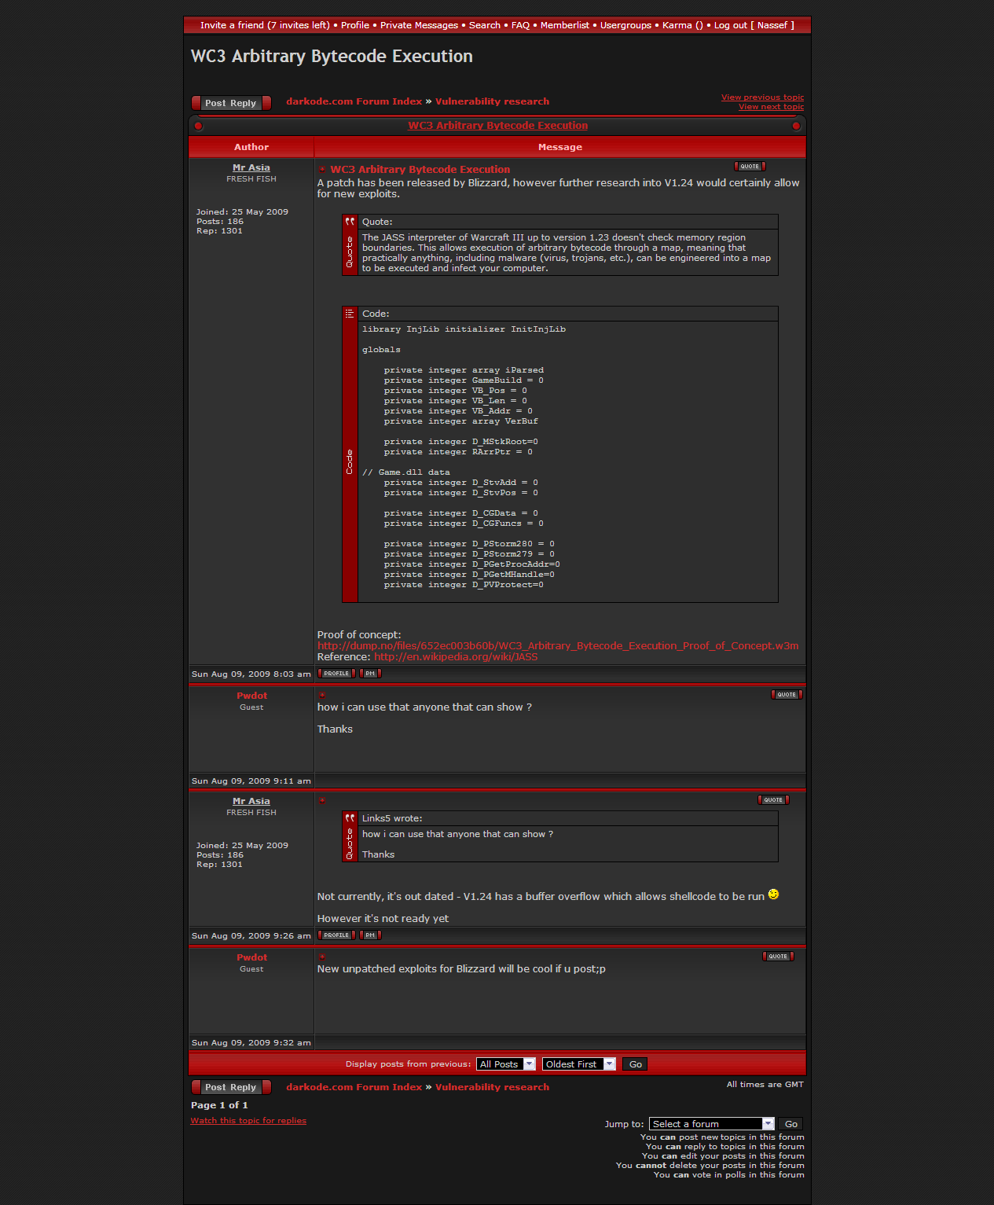994x1205 pixels.
Task: Open the Wikipedia JASS reference link
Action: click(x=456, y=657)
